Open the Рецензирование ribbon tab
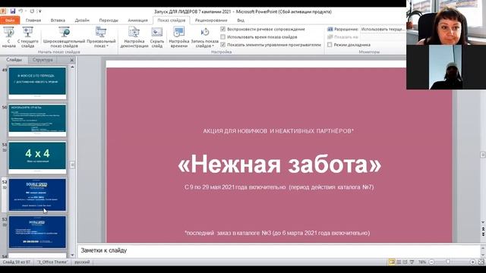Image resolution: width=486 pixels, height=273 pixels. 211,20
